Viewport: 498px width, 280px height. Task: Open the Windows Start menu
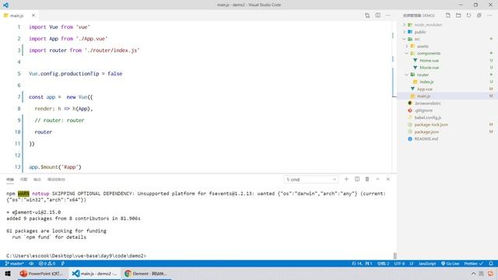click(8, 274)
